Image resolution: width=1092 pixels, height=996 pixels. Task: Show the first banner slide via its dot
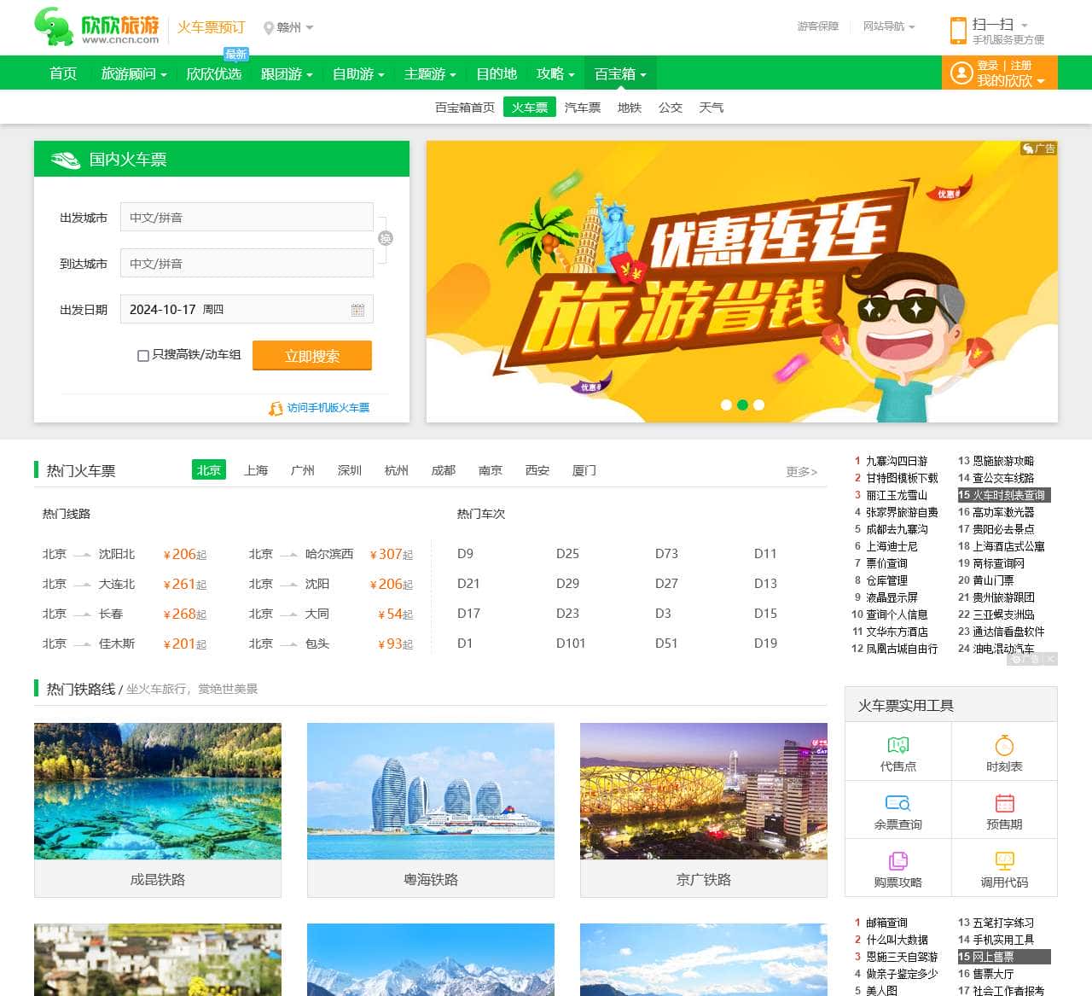pos(726,405)
